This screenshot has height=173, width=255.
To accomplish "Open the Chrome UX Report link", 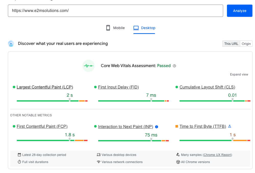I will (217, 155).
